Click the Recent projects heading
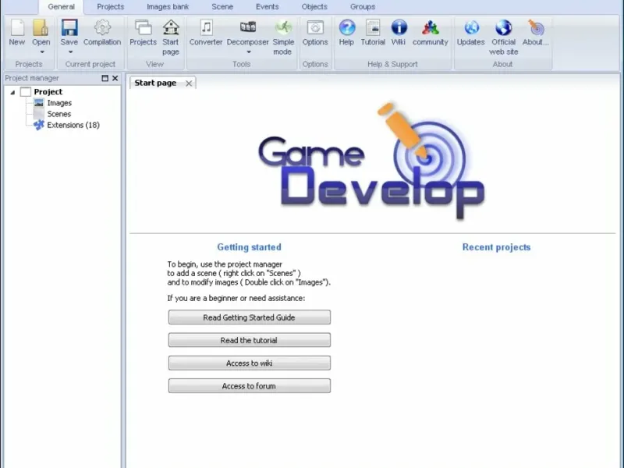Screen dimensions: 624x468 pos(496,247)
